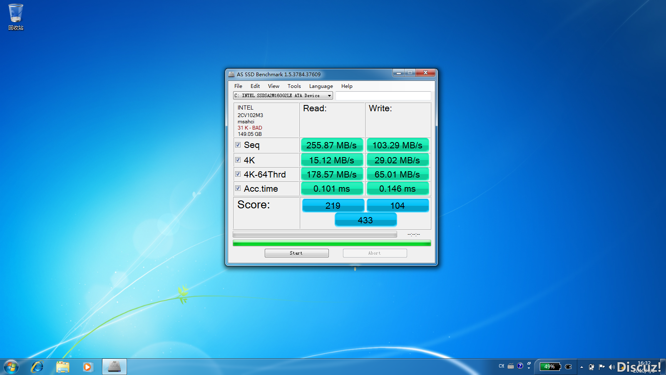The image size is (666, 375).
Task: Close the AS SSD Benchmark window
Action: click(425, 73)
